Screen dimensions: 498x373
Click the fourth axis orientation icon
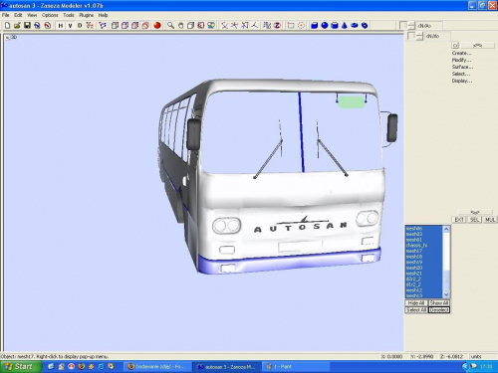255,25
